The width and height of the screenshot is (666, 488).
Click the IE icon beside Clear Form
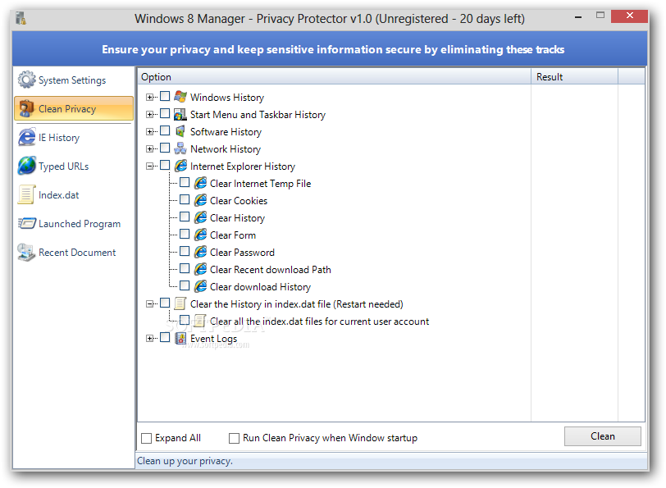[200, 235]
